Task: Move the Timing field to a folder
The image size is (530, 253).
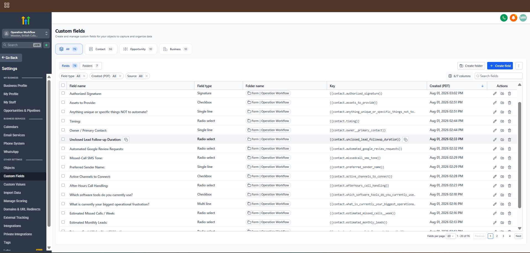Action: point(502,121)
